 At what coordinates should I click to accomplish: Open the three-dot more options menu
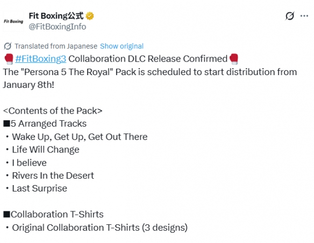pyautogui.click(x=304, y=16)
